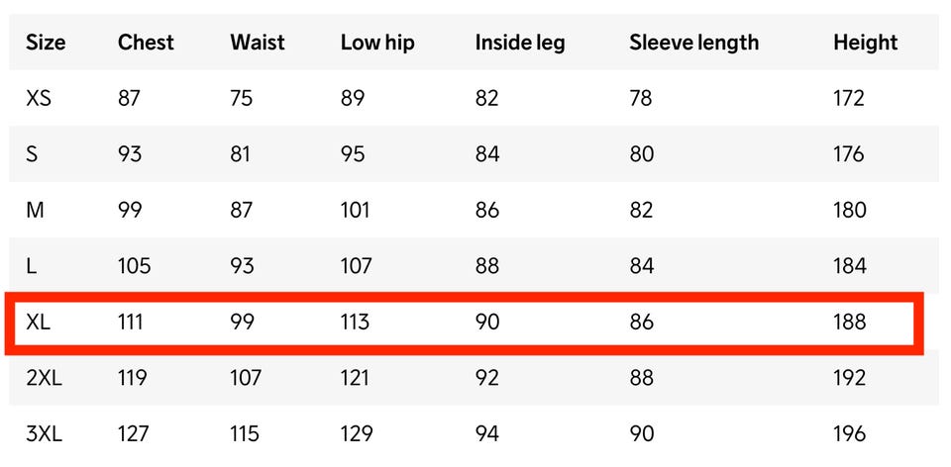The height and width of the screenshot is (467, 951).
Task: Click the Sleeve length column header
Action: tap(693, 43)
